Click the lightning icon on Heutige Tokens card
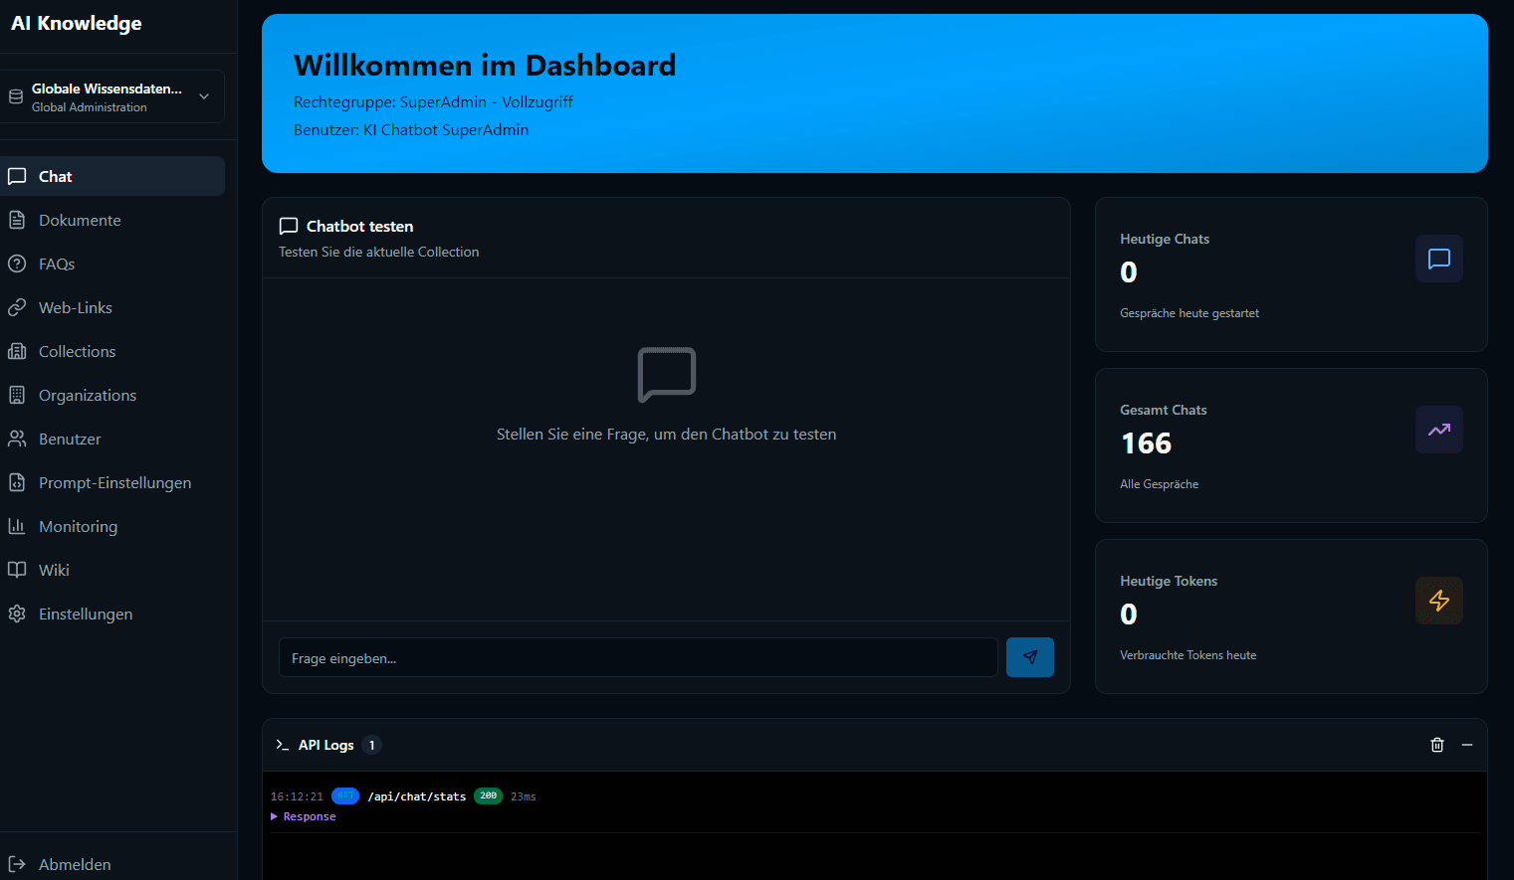1514x880 pixels. coord(1439,601)
